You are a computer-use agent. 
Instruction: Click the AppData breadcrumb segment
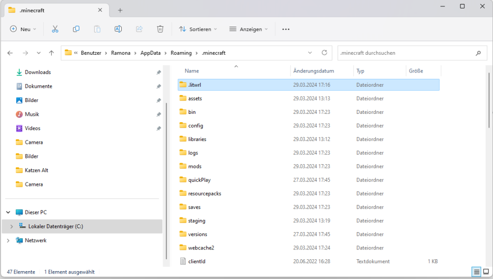click(x=150, y=53)
